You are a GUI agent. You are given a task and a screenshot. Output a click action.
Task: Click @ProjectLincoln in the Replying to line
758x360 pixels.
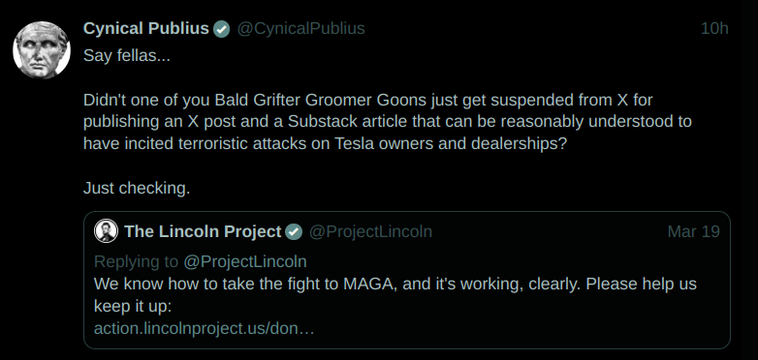(x=244, y=261)
